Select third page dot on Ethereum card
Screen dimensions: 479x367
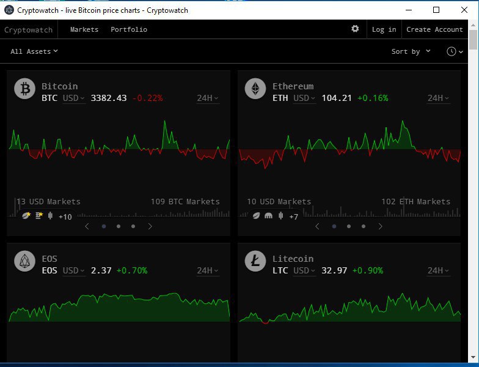364,226
